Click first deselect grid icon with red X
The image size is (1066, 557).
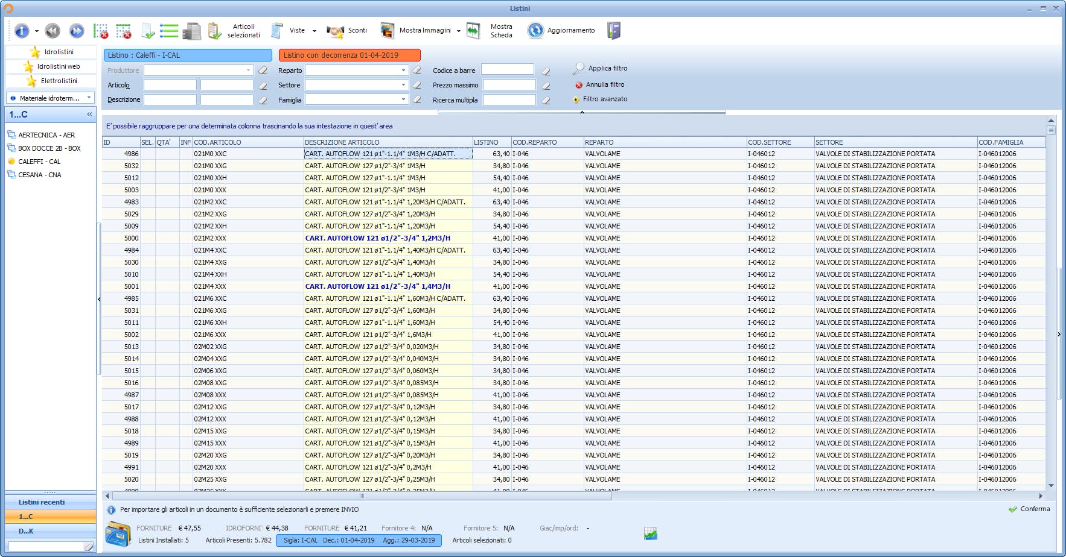click(101, 31)
